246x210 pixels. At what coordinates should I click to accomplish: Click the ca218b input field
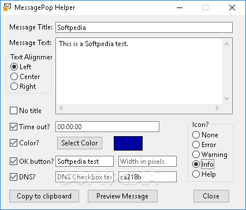pyautogui.click(x=147, y=177)
